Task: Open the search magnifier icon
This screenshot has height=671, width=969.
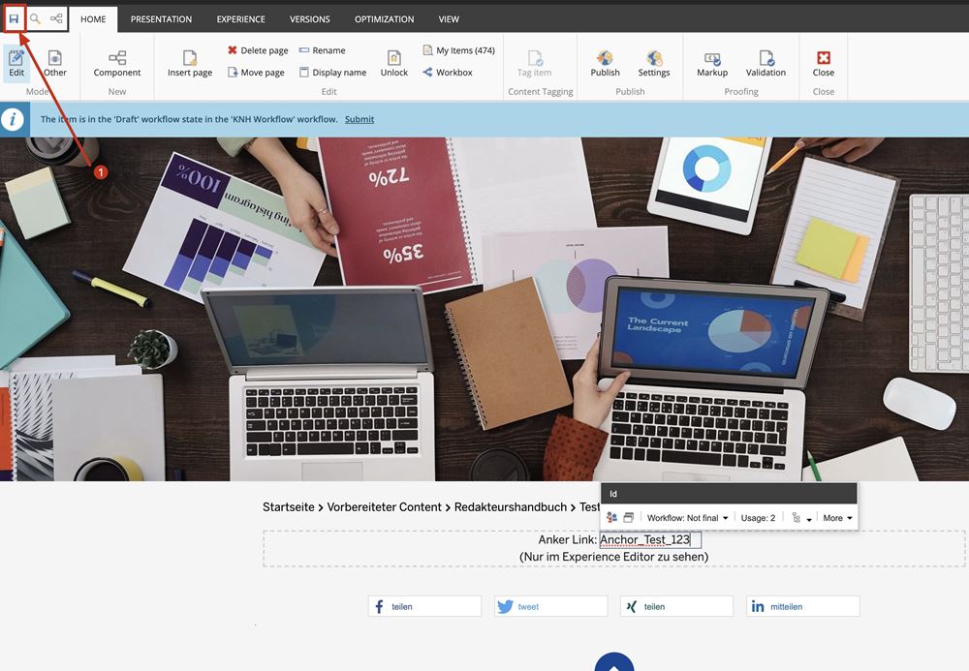Action: pos(35,18)
